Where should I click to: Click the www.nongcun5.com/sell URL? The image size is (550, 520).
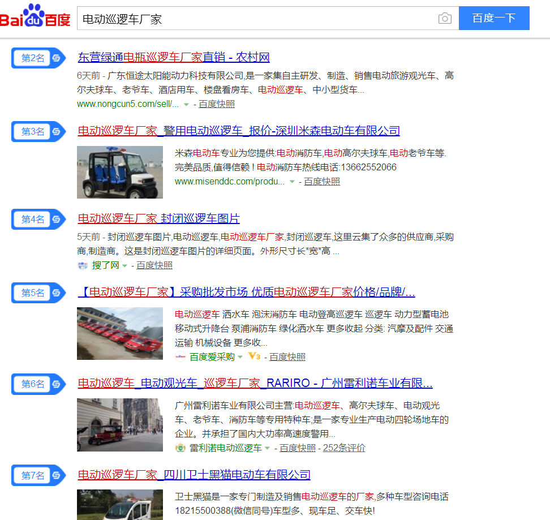click(x=128, y=104)
